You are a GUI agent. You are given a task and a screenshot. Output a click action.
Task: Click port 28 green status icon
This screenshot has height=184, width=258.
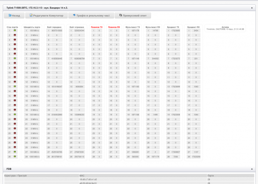tap(15, 156)
